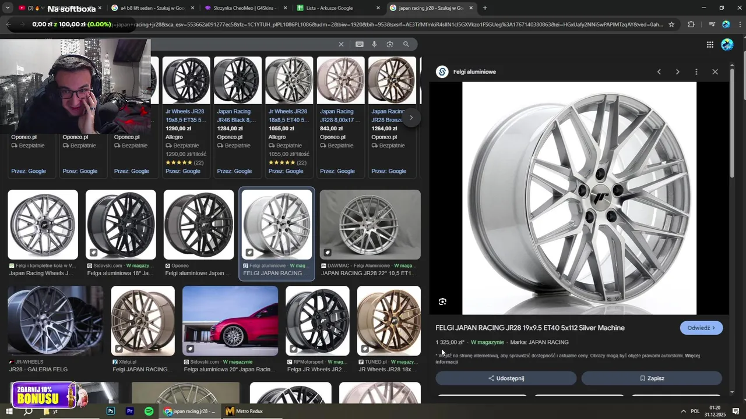Open the 'Japan Racing JR46 Black' shopping card

[x=237, y=116]
